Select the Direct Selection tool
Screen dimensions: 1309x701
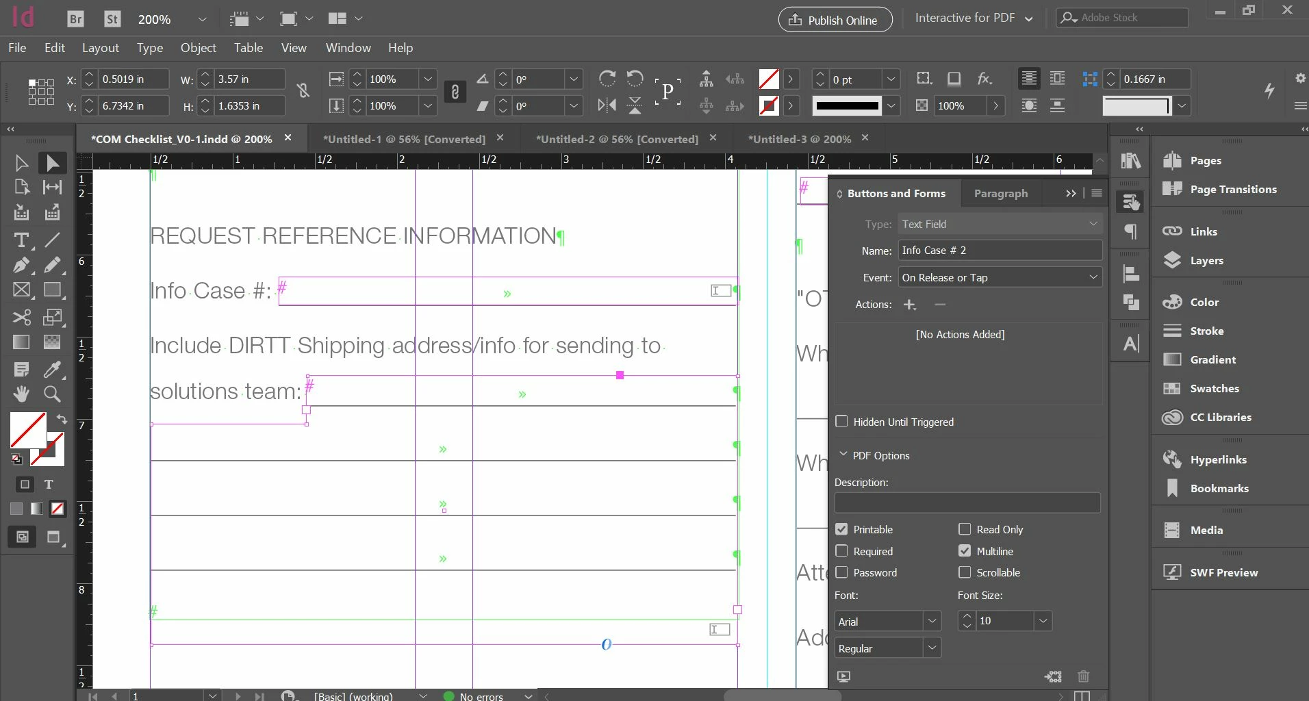(x=52, y=163)
